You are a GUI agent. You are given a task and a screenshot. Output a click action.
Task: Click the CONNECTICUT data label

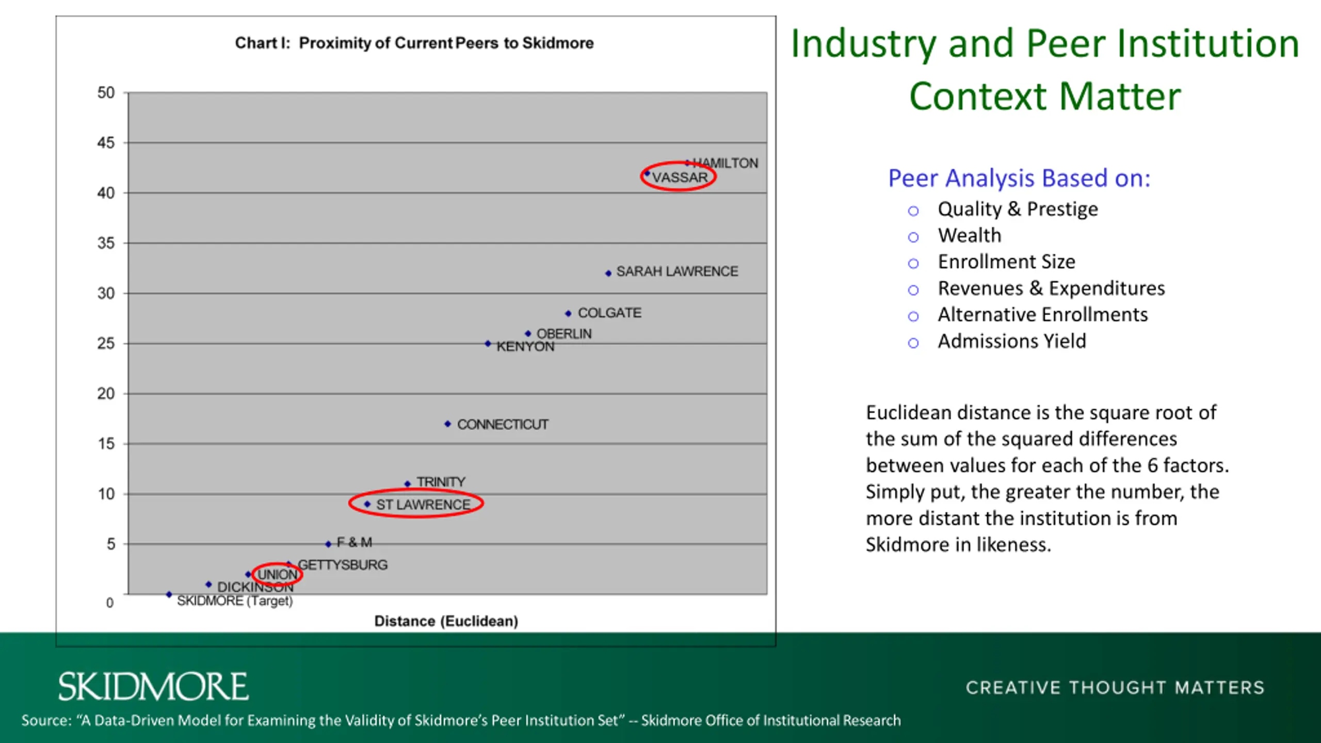(503, 425)
